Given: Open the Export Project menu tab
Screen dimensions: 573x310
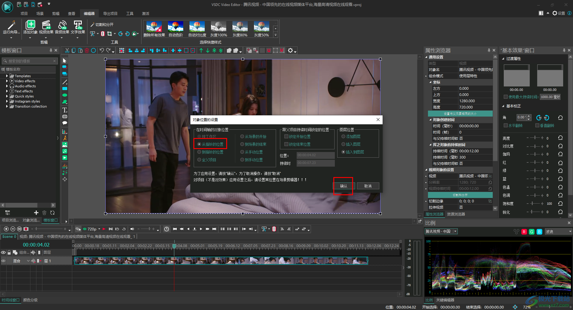Looking at the screenshot, I should click(x=110, y=13).
